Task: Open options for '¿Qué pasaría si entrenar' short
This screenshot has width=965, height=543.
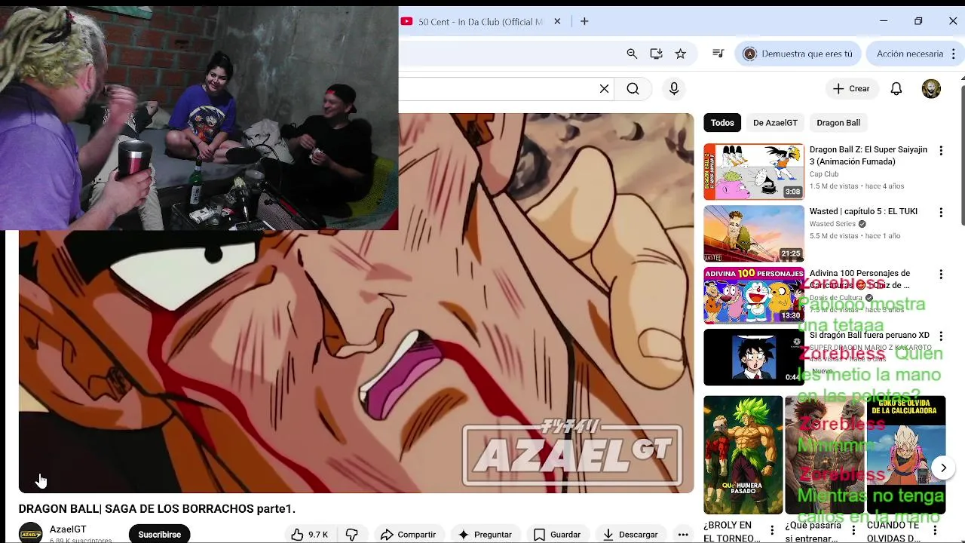Action: click(x=853, y=531)
